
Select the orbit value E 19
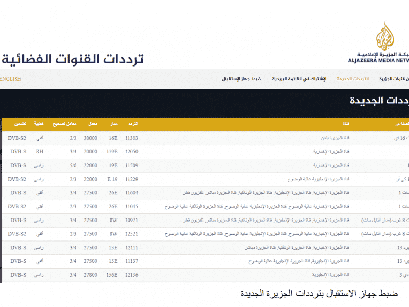(x=112, y=179)
